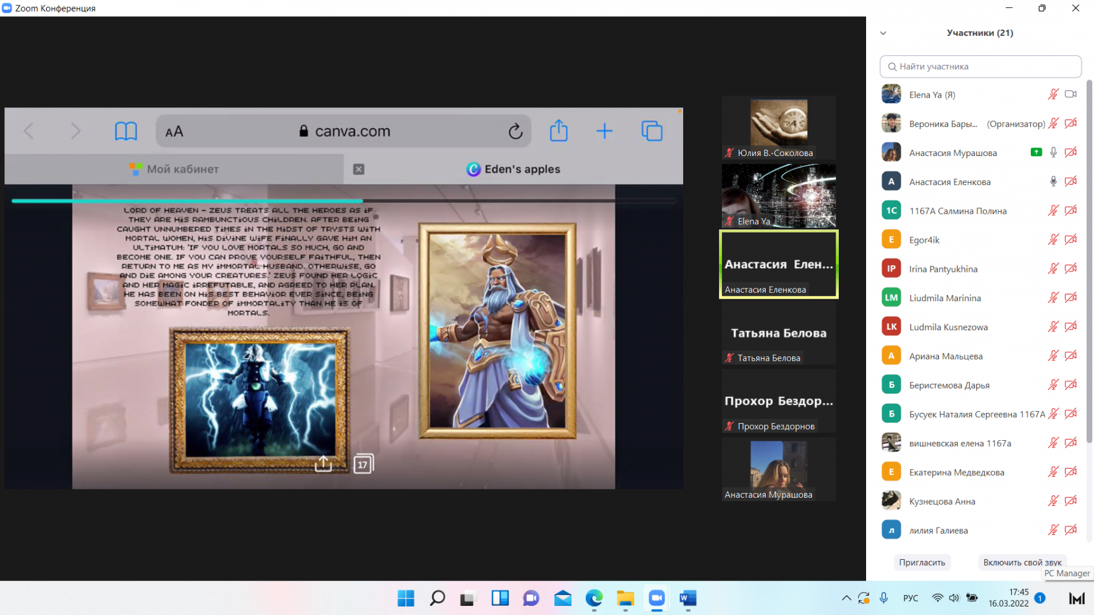
Task: Click camera-off icon of Вероника Бары... organizer
Action: point(1071,123)
